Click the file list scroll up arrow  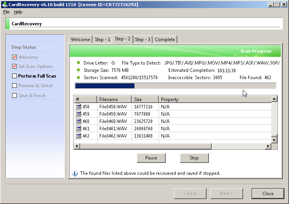click(274, 99)
